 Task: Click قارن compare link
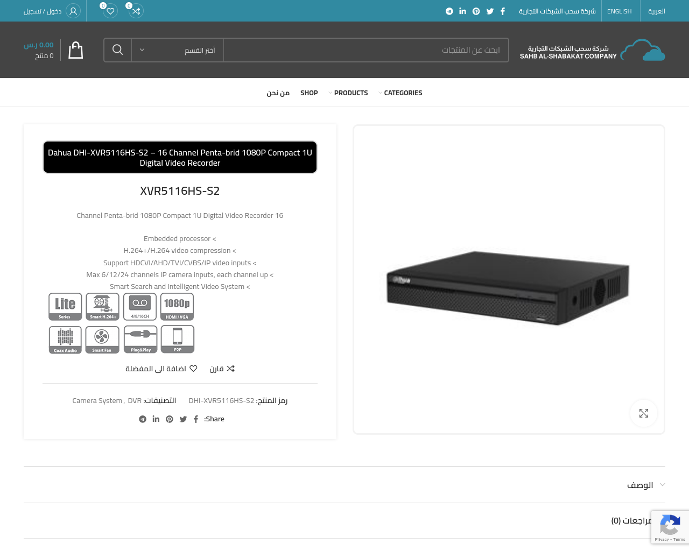pos(222,369)
